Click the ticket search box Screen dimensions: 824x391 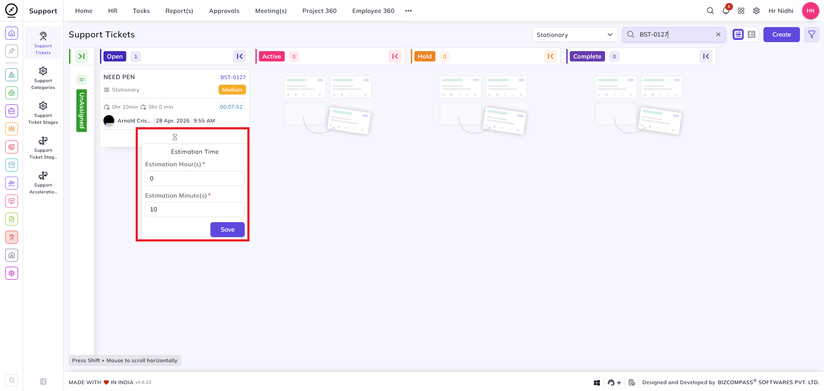(674, 34)
